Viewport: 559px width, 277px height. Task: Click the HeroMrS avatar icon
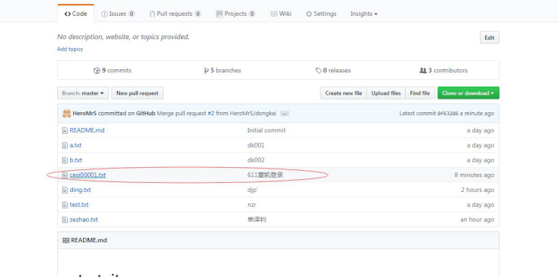coord(66,114)
